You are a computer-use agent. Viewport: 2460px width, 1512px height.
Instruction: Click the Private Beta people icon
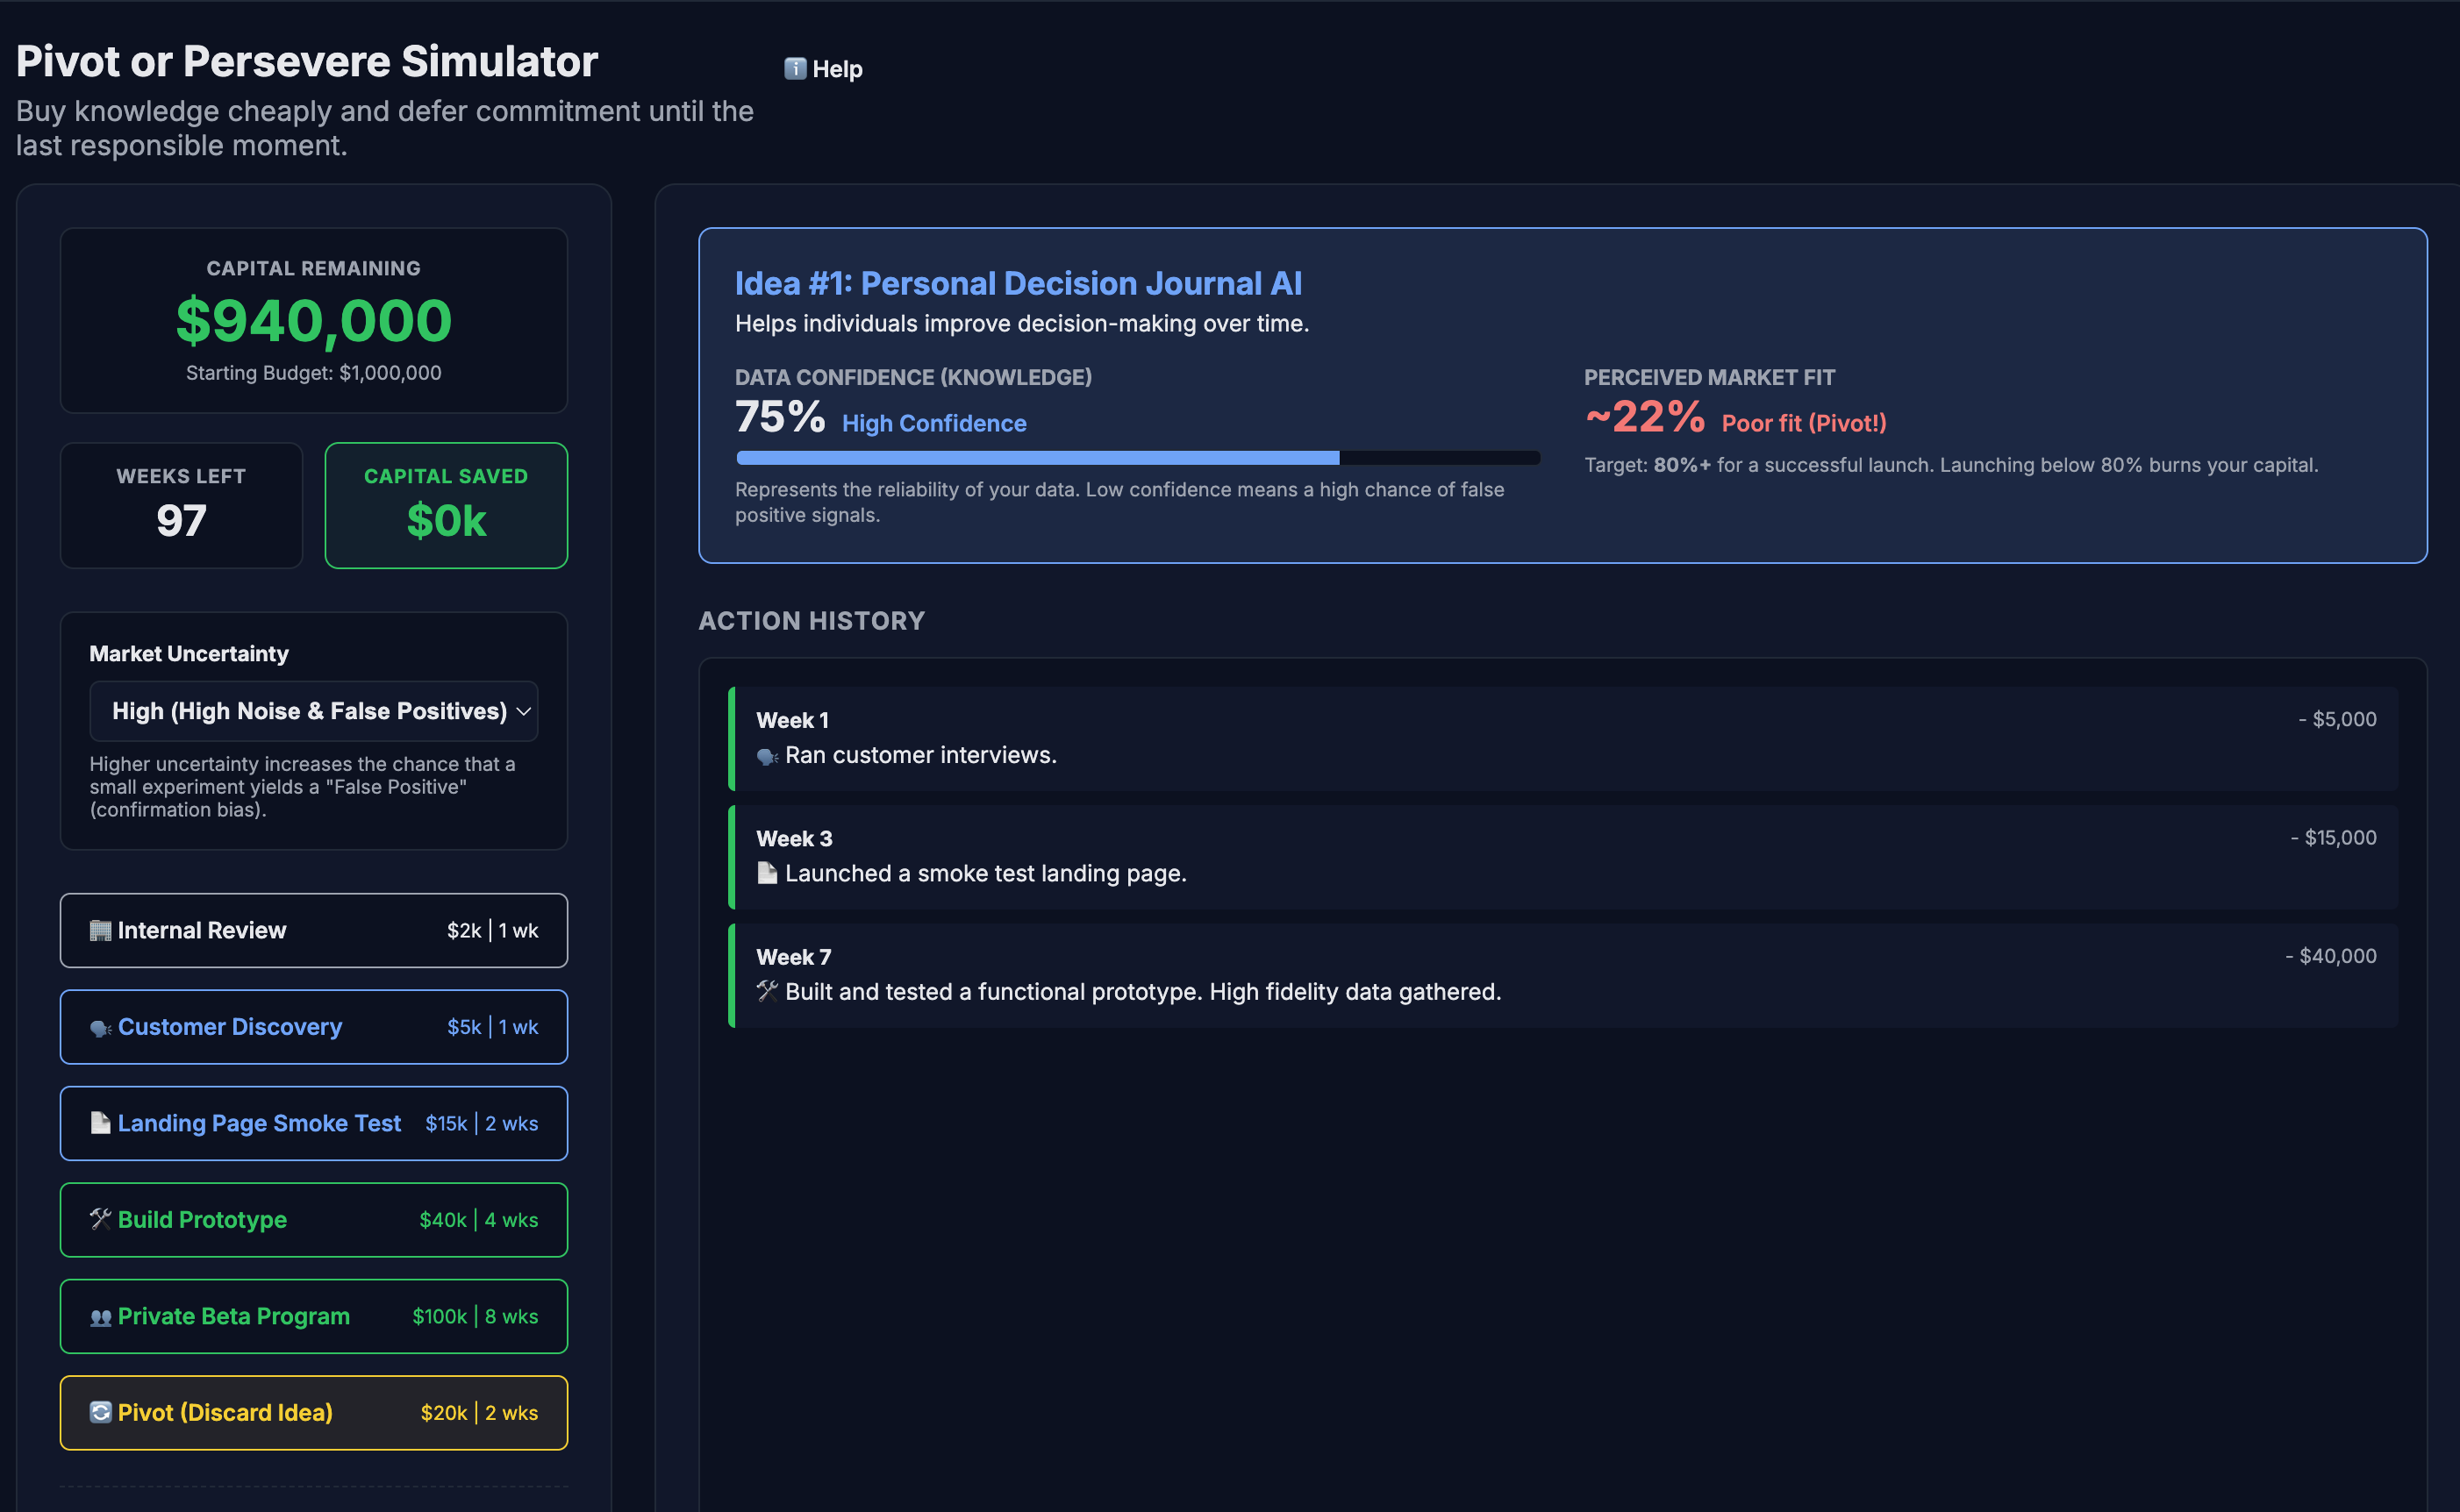point(100,1317)
